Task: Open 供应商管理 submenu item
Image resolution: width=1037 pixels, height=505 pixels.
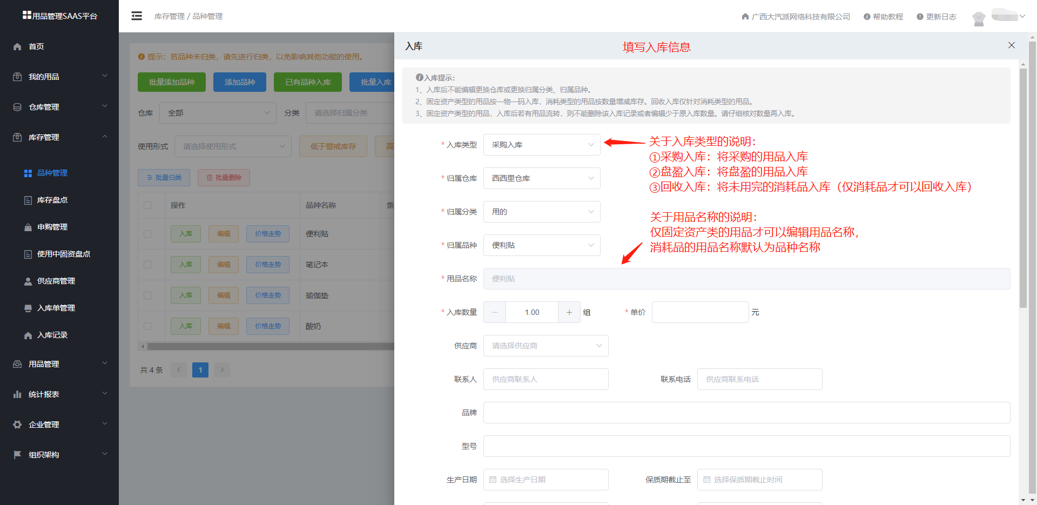Action: coord(59,281)
